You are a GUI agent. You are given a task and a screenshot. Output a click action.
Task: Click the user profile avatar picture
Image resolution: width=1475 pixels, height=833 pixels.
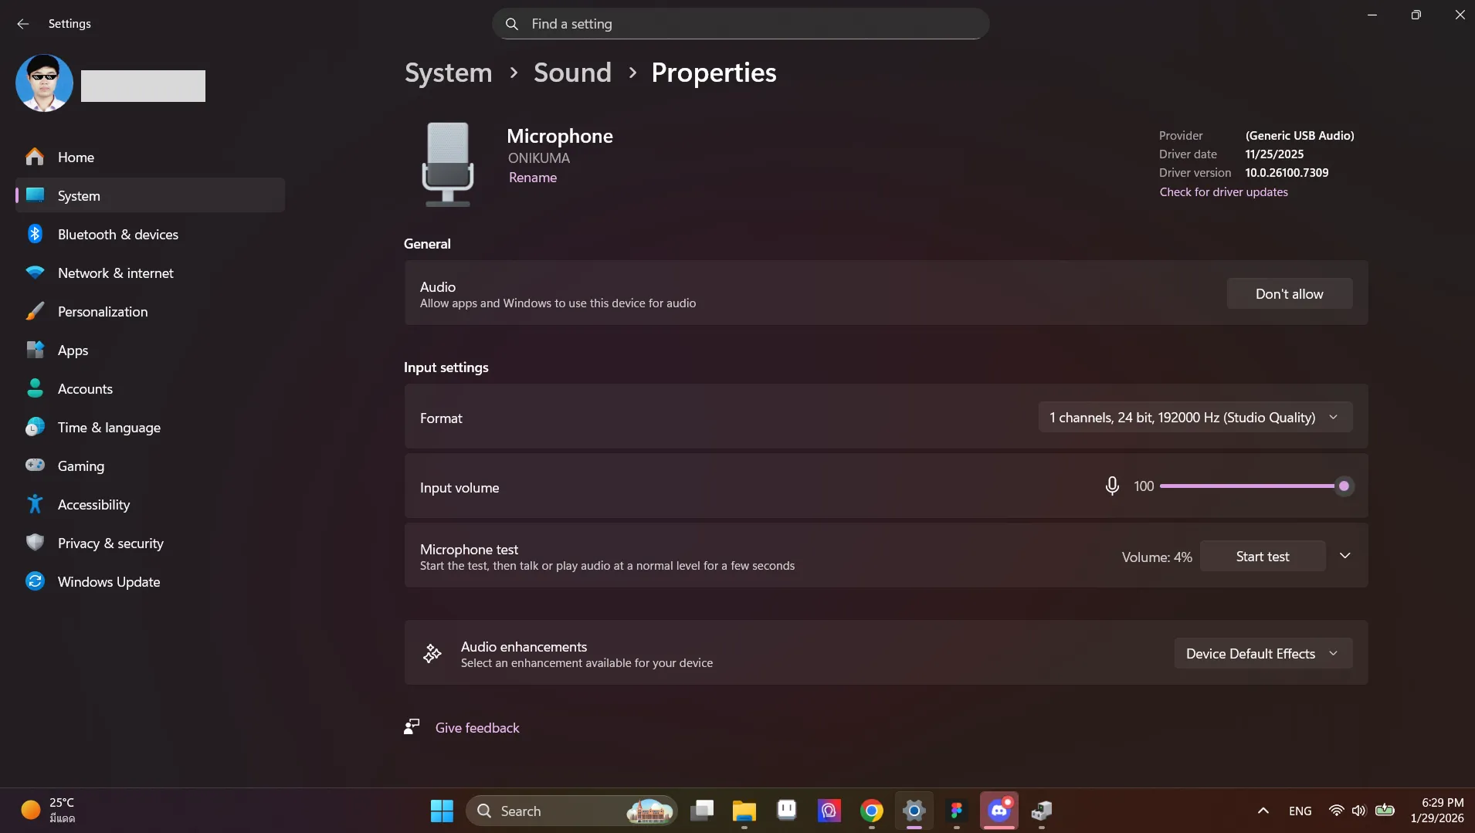44,83
